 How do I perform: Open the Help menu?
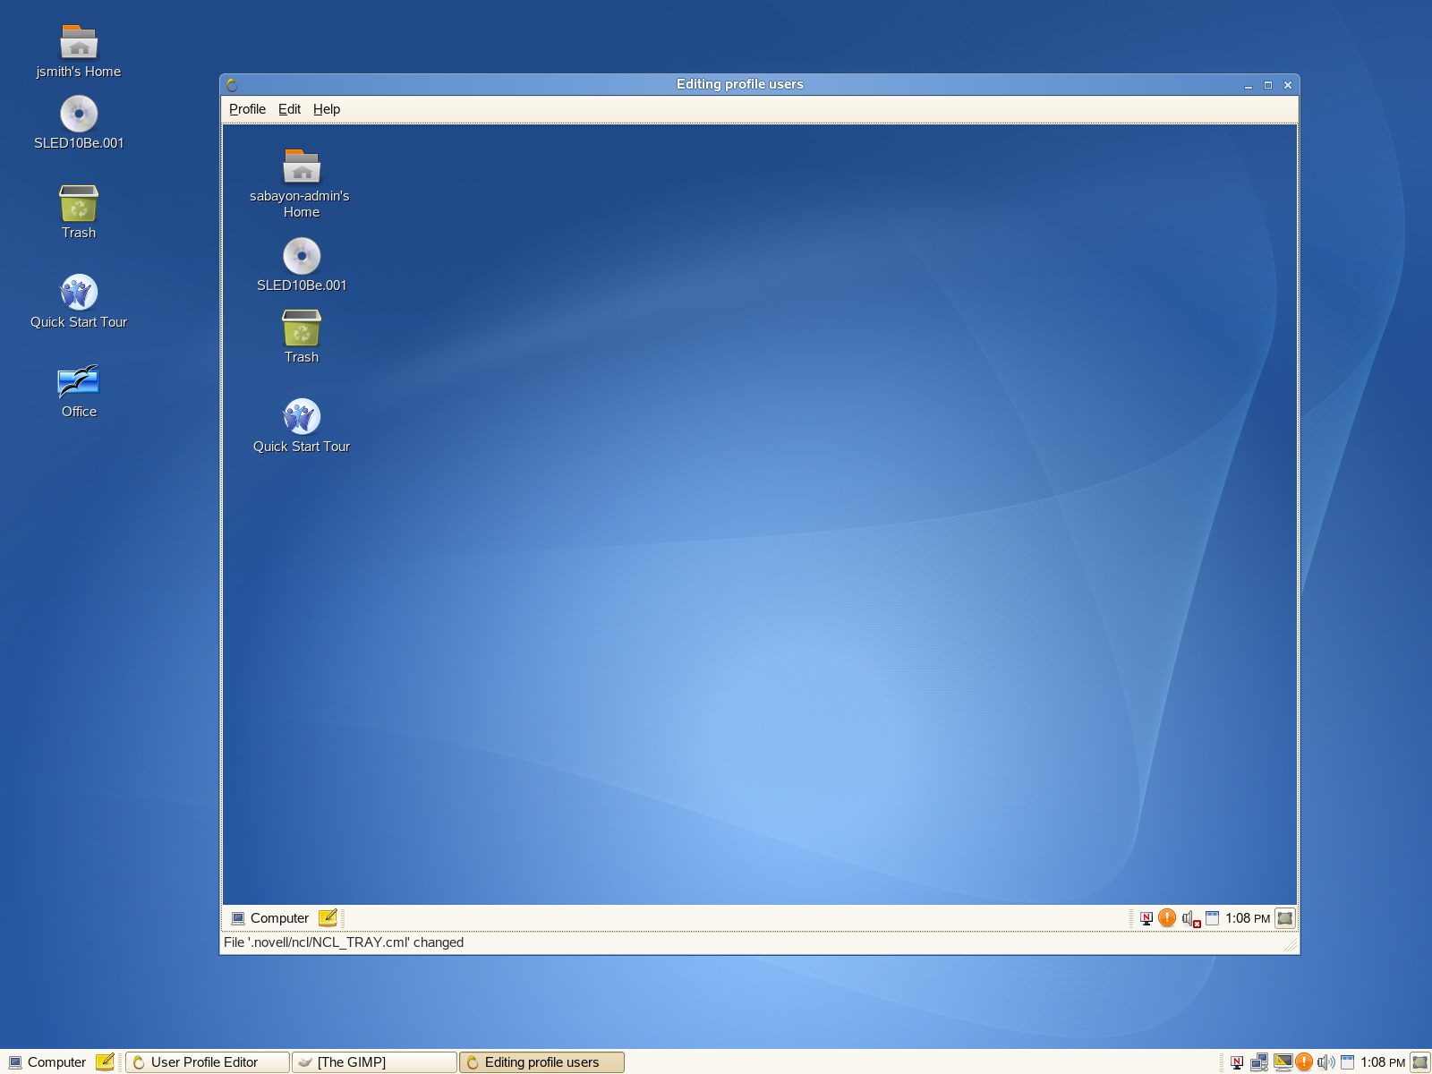click(x=327, y=109)
